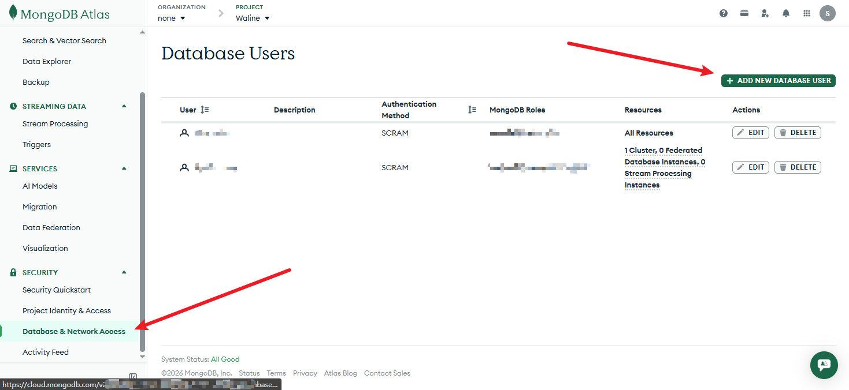Click the Services section monitor icon

13,168
